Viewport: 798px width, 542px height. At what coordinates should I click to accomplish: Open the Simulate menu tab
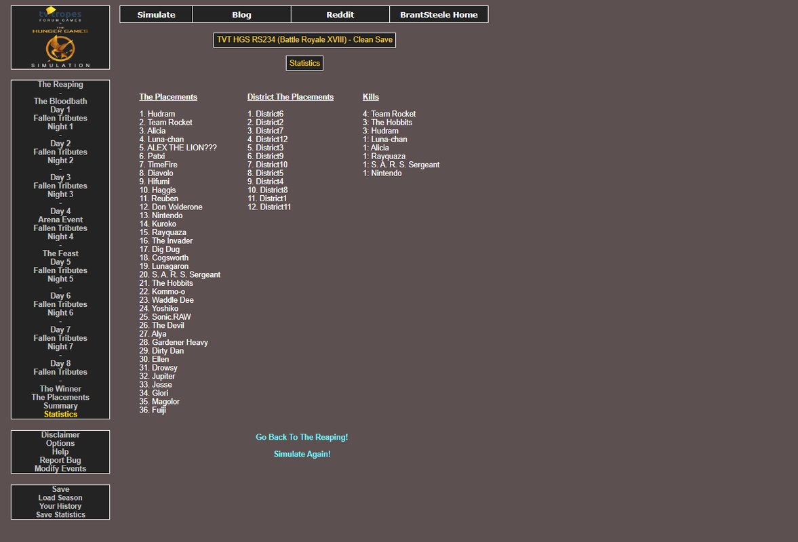pyautogui.click(x=156, y=15)
